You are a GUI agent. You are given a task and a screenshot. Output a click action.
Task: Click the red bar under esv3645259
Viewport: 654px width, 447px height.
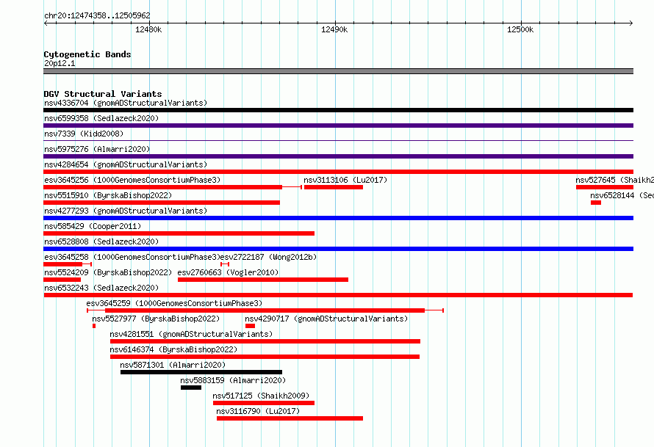(265, 310)
